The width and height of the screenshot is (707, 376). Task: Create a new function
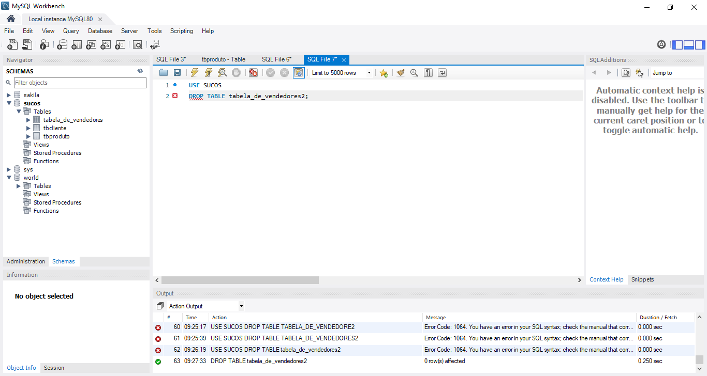(120, 45)
